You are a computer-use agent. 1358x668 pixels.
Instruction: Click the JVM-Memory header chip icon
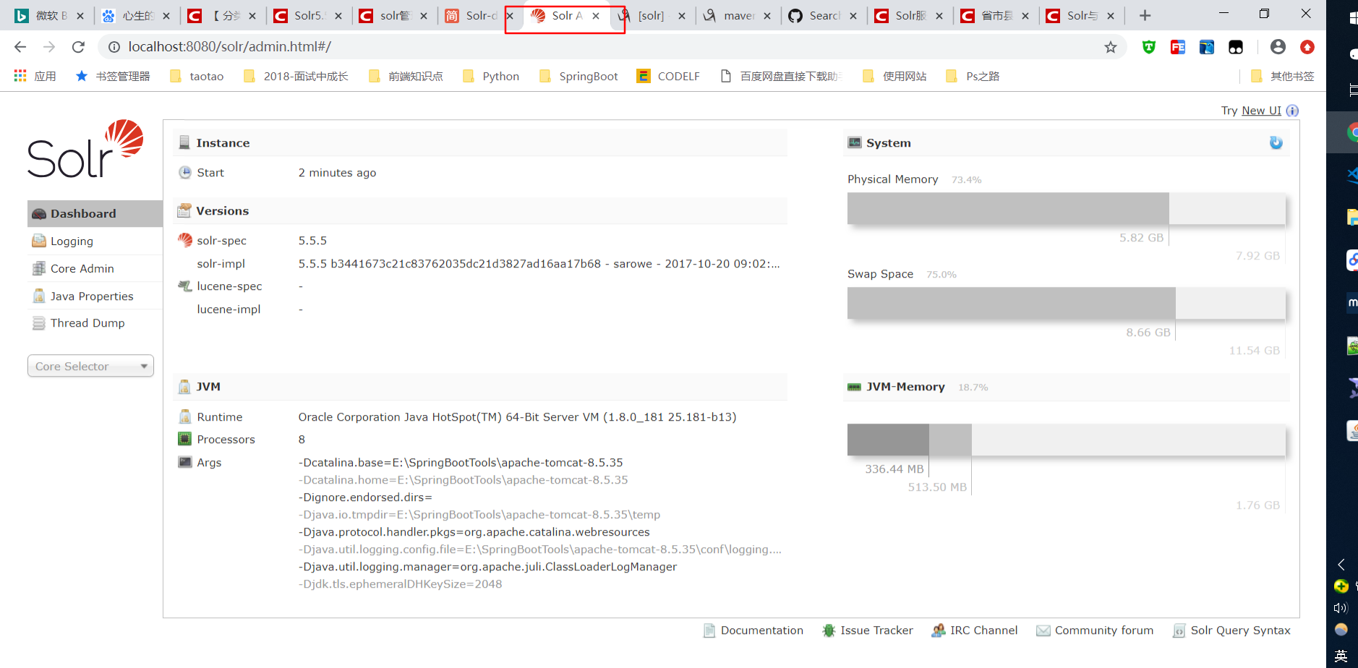pos(854,387)
